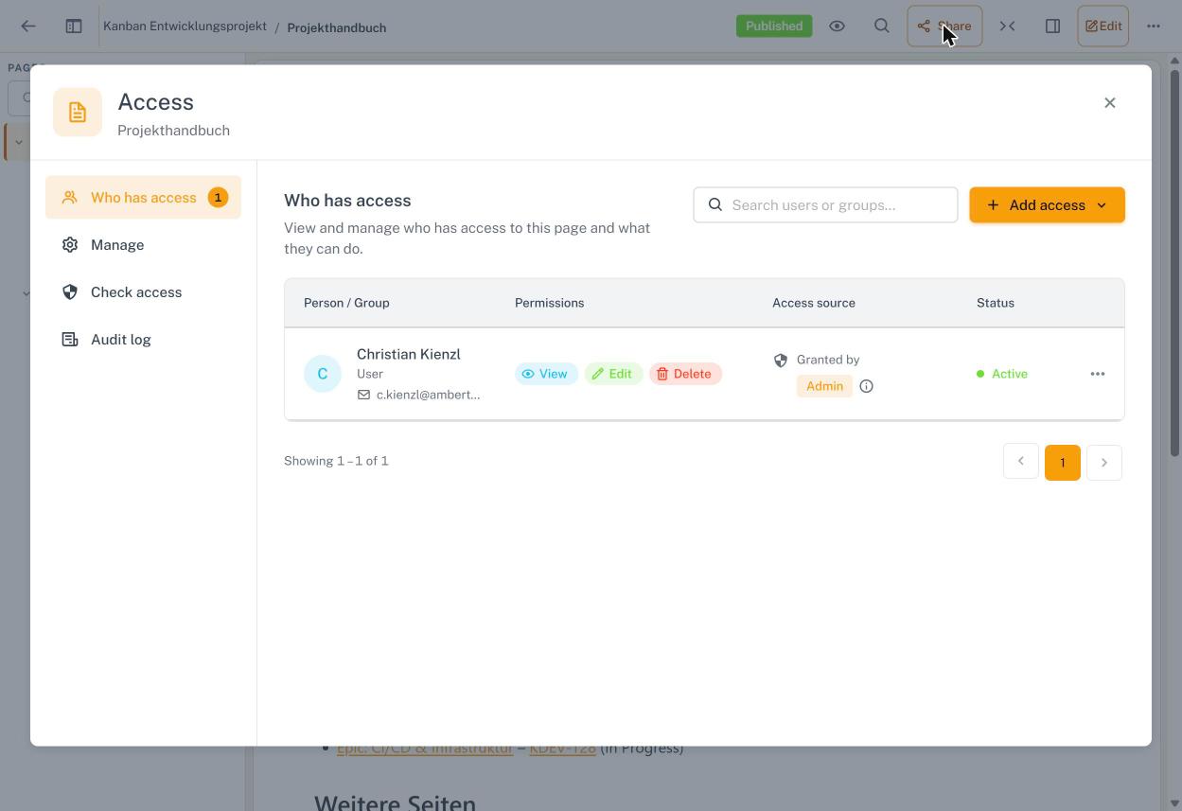Open row actions menu for Christian Kienzl

coord(1098,374)
